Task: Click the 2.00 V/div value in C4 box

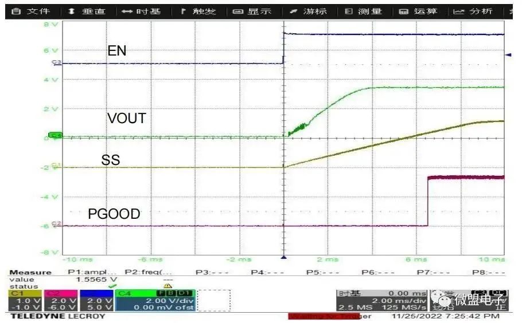Action: [x=169, y=301]
